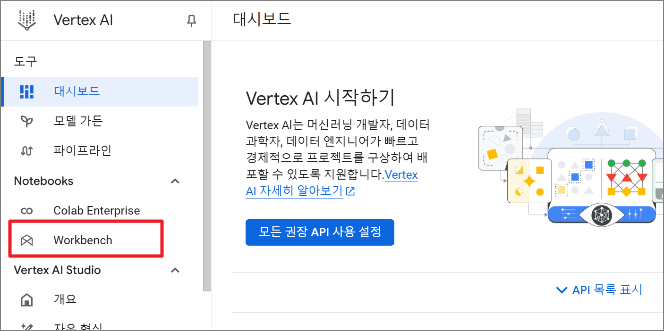Click the Model Garden sprout icon
This screenshot has height=331, width=664.
click(27, 122)
